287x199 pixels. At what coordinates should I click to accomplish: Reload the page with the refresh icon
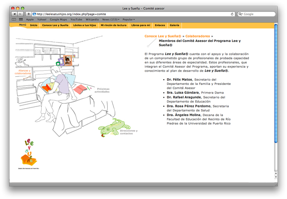[232, 14]
